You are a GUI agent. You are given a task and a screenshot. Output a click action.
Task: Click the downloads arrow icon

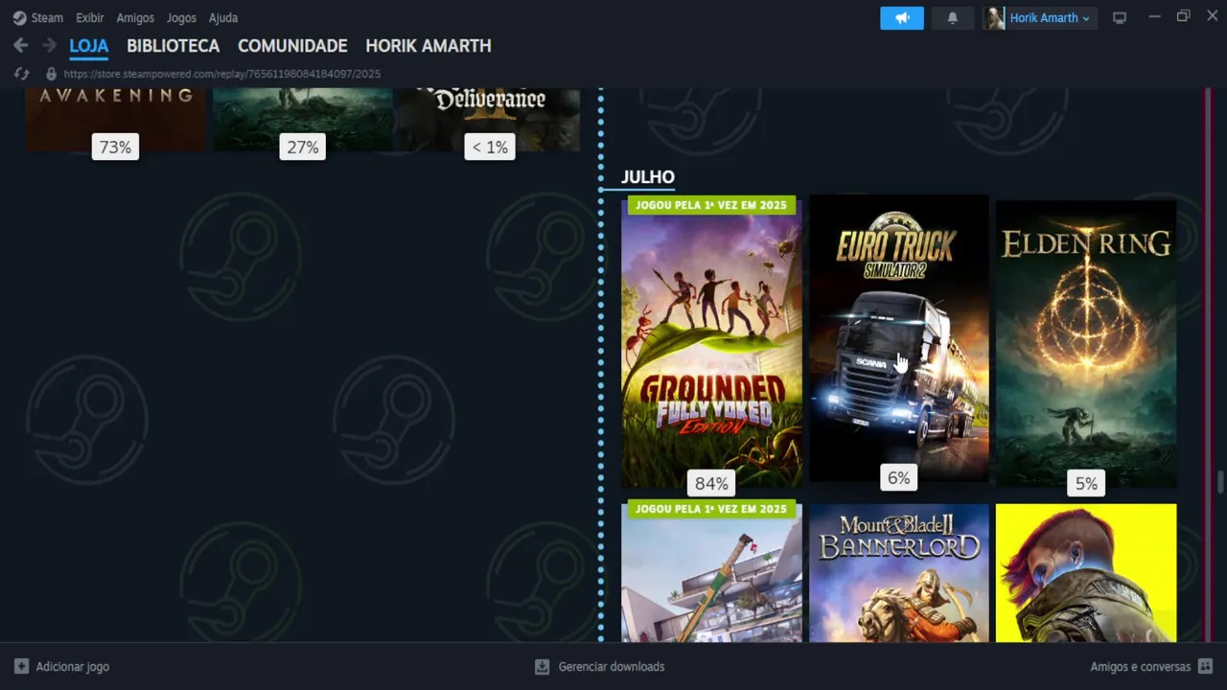pyautogui.click(x=542, y=666)
